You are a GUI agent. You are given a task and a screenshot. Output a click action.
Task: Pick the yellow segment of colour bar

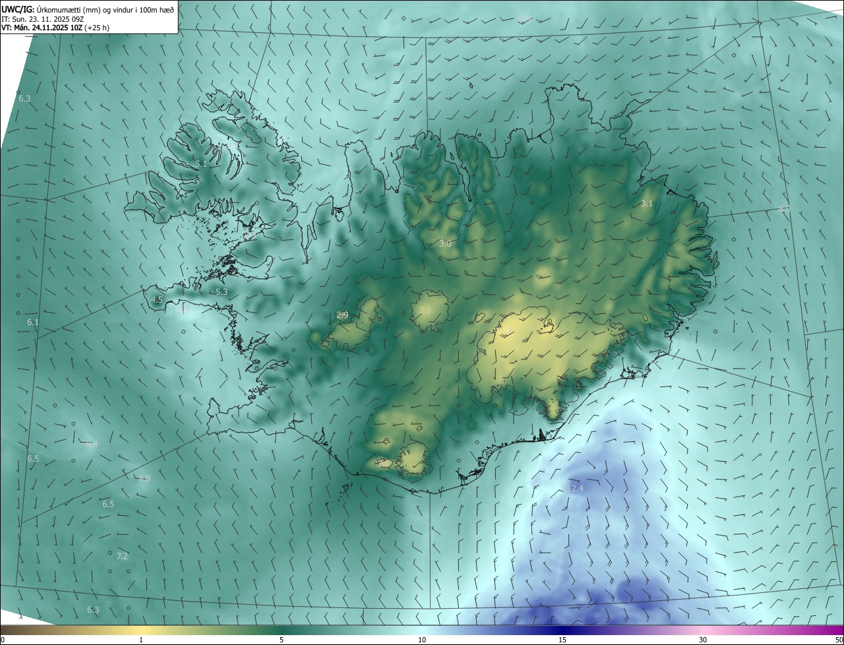142,630
